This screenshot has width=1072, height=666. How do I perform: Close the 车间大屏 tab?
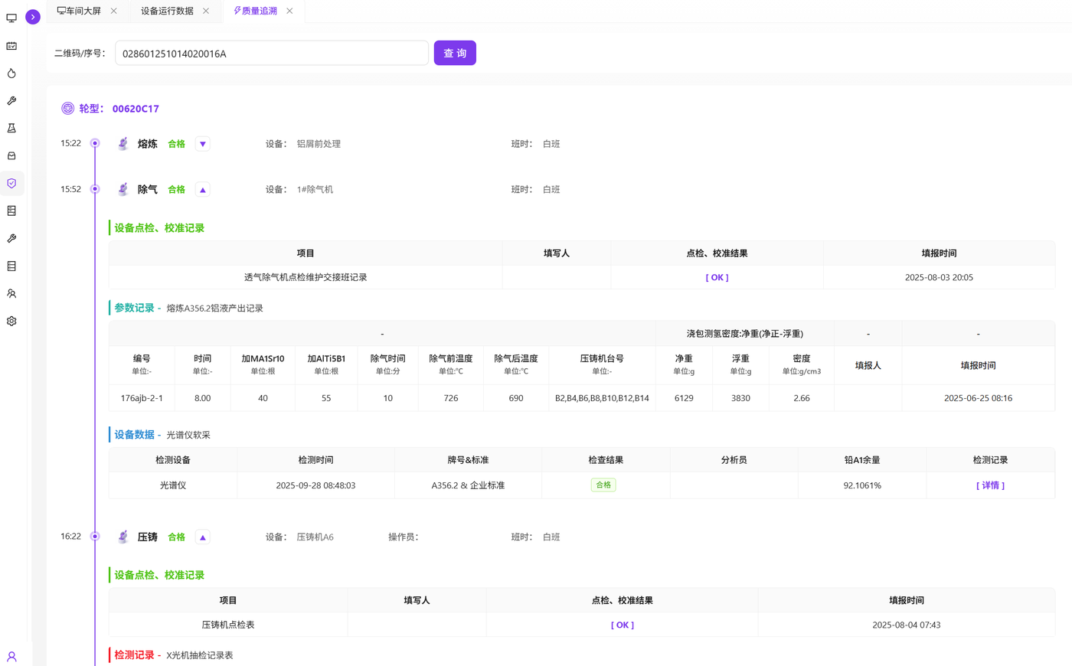pyautogui.click(x=114, y=11)
